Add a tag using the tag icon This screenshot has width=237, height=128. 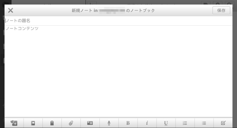pyautogui.click(x=52, y=123)
